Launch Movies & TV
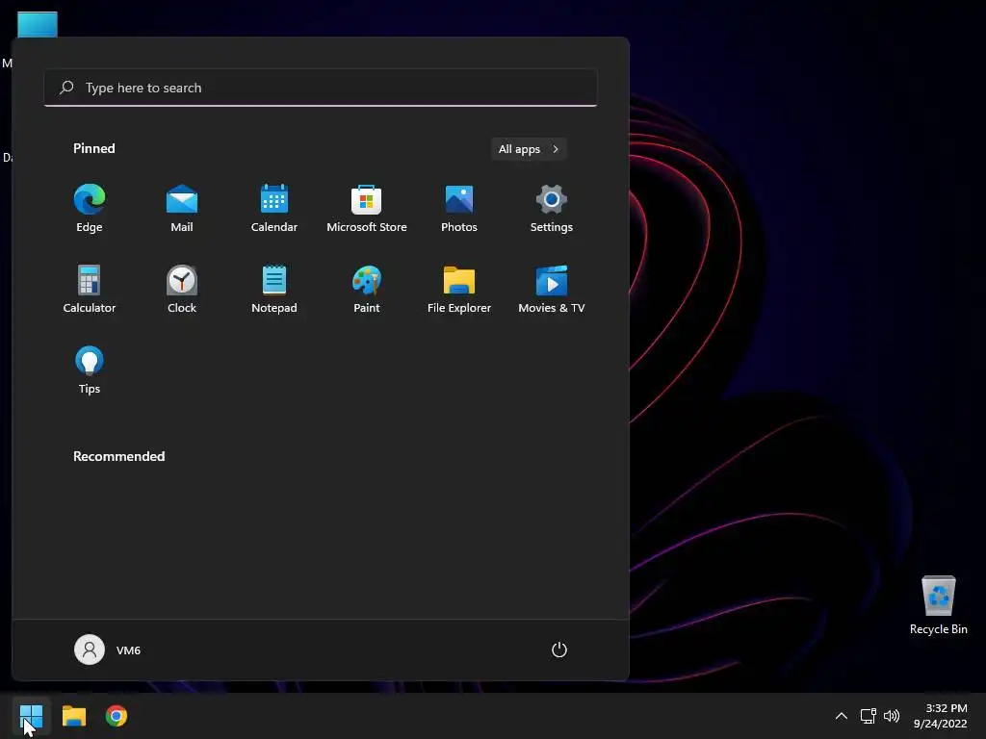 552,289
